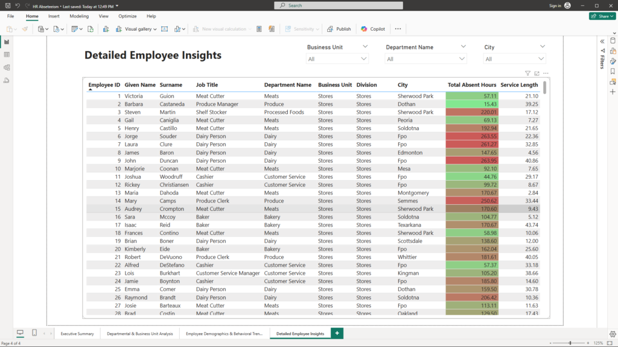Click the filter icon above the table
Screen dimensions: 618x347
pyautogui.click(x=527, y=73)
